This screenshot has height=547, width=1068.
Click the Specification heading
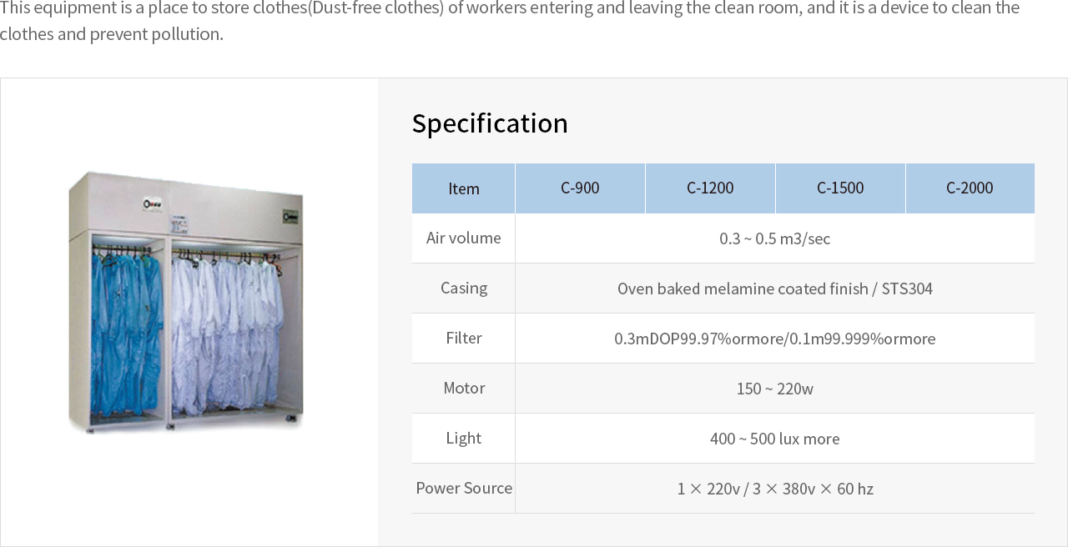pos(490,123)
